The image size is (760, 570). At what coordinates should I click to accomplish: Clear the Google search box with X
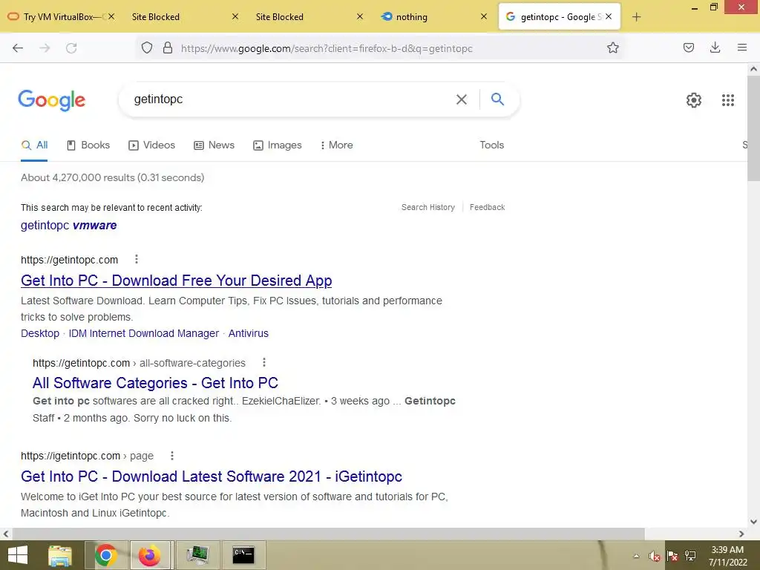tap(462, 99)
